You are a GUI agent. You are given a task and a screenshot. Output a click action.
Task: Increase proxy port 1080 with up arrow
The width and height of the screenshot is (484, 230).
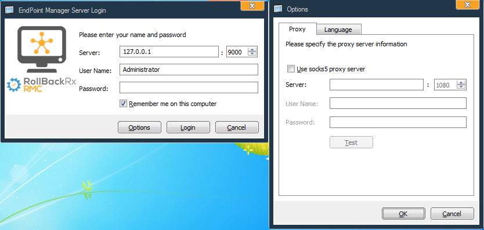point(461,83)
